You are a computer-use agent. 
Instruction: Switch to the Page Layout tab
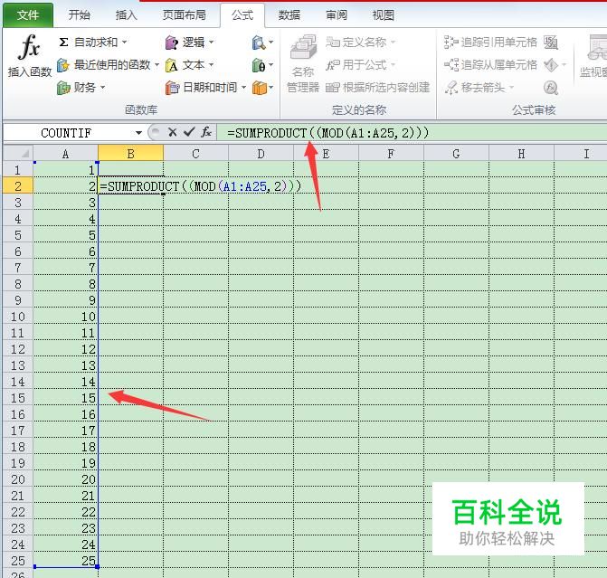coord(185,15)
